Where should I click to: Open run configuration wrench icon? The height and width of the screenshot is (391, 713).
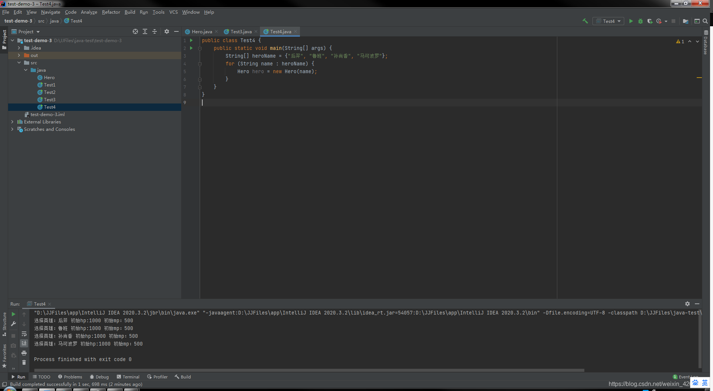pos(13,324)
